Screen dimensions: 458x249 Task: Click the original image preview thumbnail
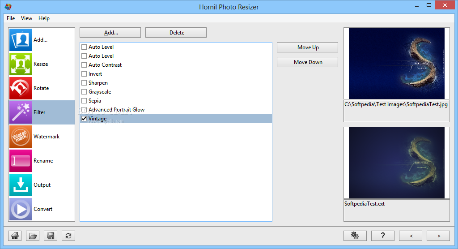[397, 63]
